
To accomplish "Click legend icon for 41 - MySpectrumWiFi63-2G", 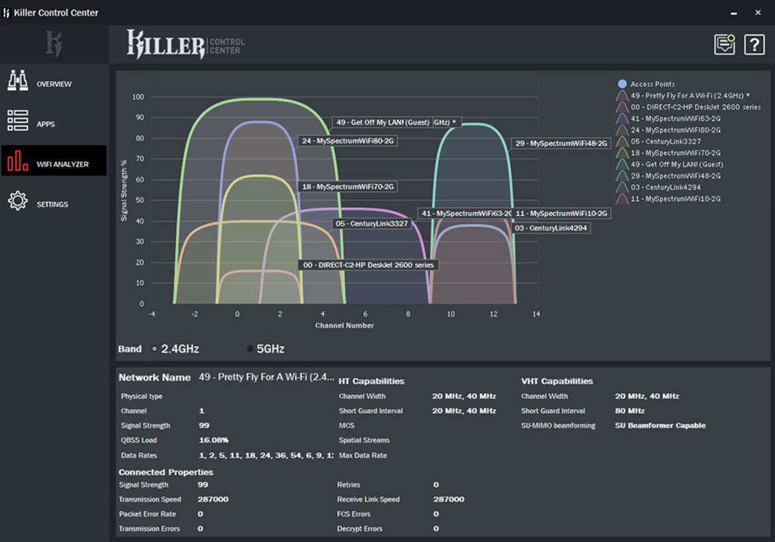I will 622,118.
